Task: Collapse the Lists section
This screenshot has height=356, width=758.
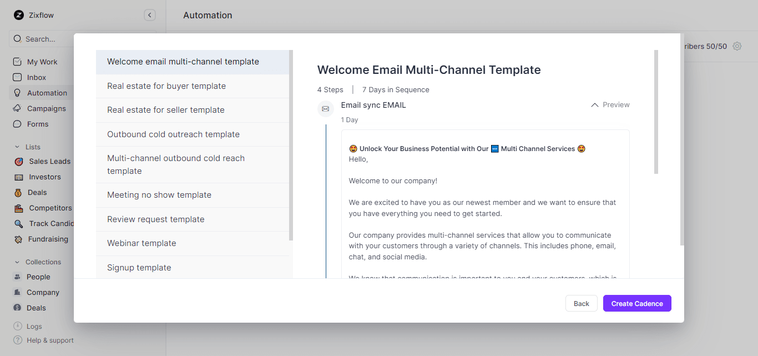Action: coord(16,147)
